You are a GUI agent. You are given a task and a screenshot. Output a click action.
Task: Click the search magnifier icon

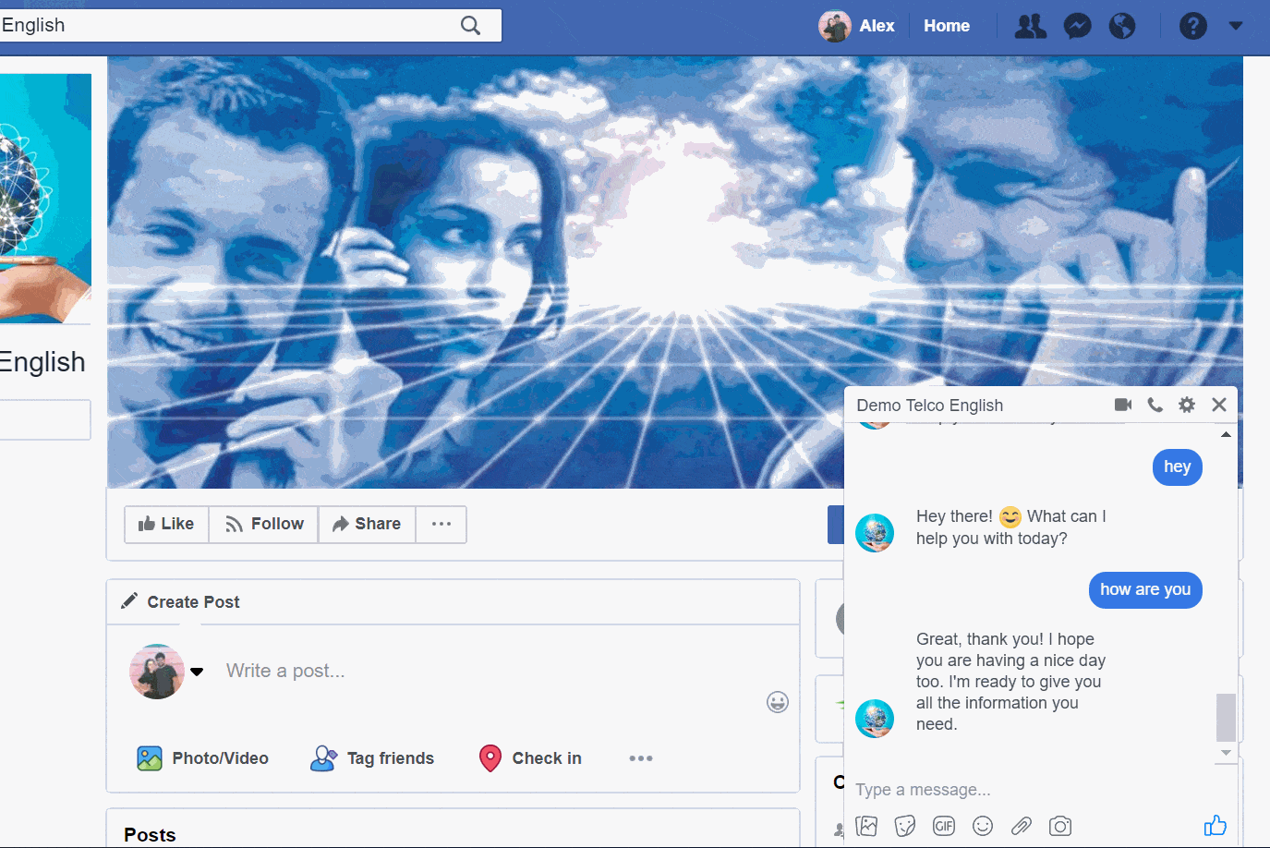(x=470, y=26)
